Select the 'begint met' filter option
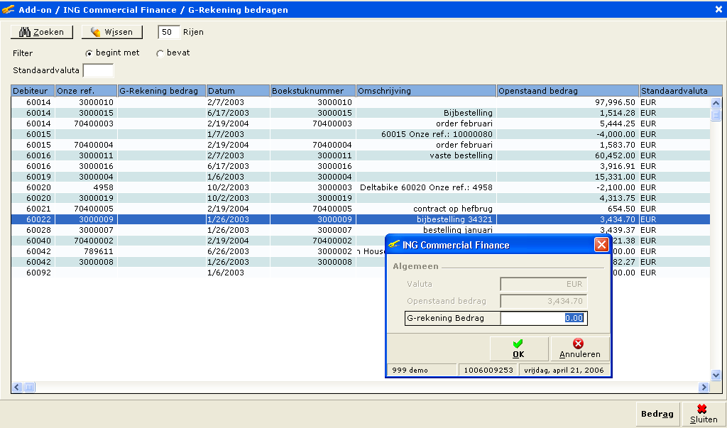This screenshot has height=428, width=727. pos(89,53)
